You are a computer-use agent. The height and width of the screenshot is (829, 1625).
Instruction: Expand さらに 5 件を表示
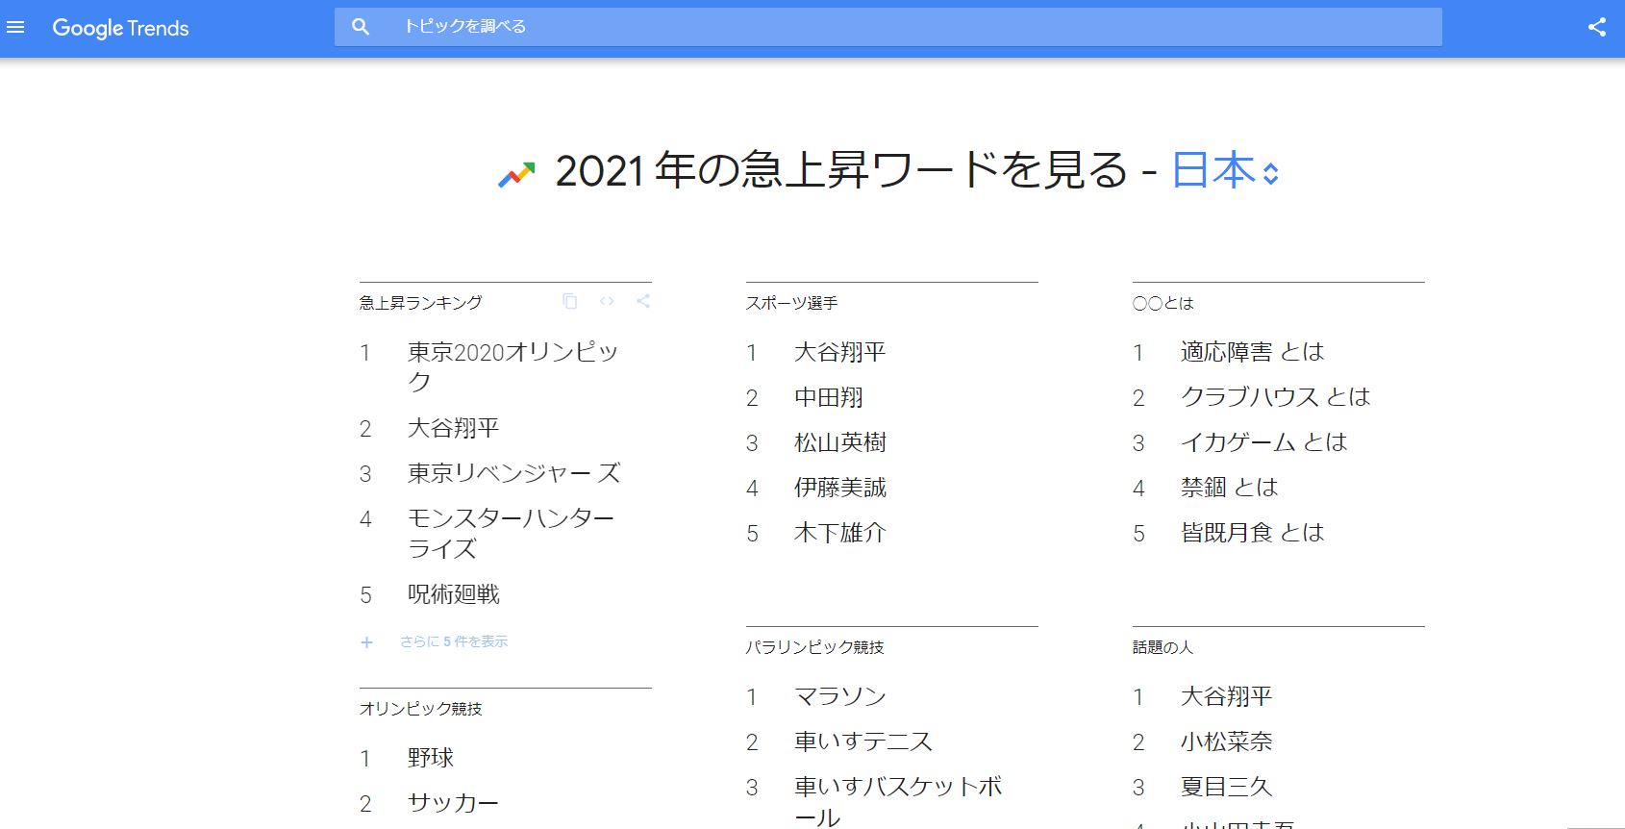pyautogui.click(x=454, y=641)
